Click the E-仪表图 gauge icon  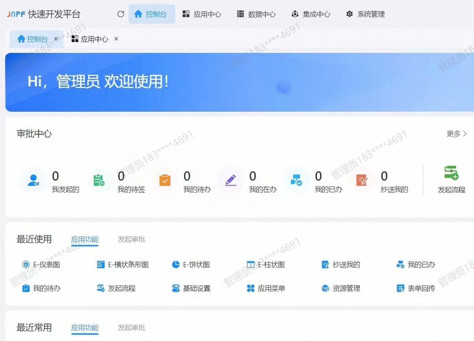click(x=26, y=265)
